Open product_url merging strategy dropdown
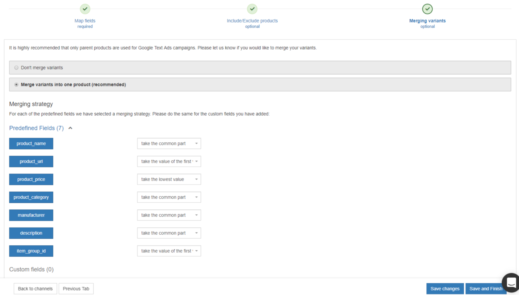This screenshot has height=295, width=519. tap(169, 161)
